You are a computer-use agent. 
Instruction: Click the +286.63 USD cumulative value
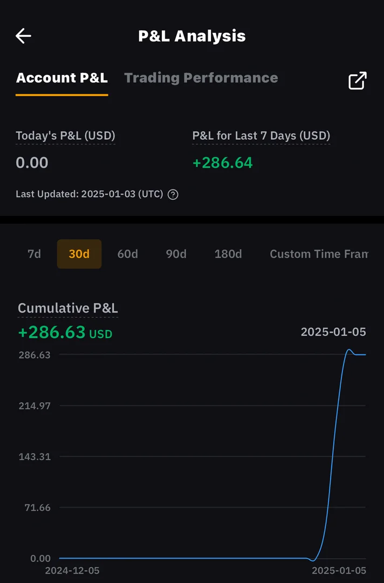coord(65,333)
